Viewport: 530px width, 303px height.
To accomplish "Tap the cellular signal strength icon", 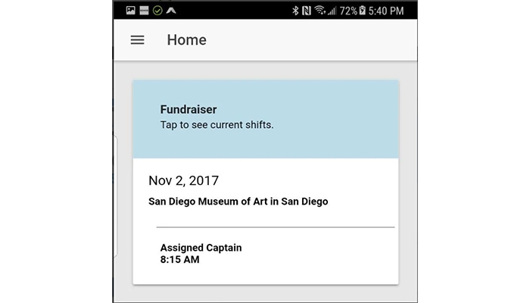I will click(332, 10).
